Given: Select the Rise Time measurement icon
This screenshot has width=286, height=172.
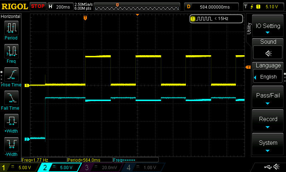Looking at the screenshot, I should coord(11,75).
